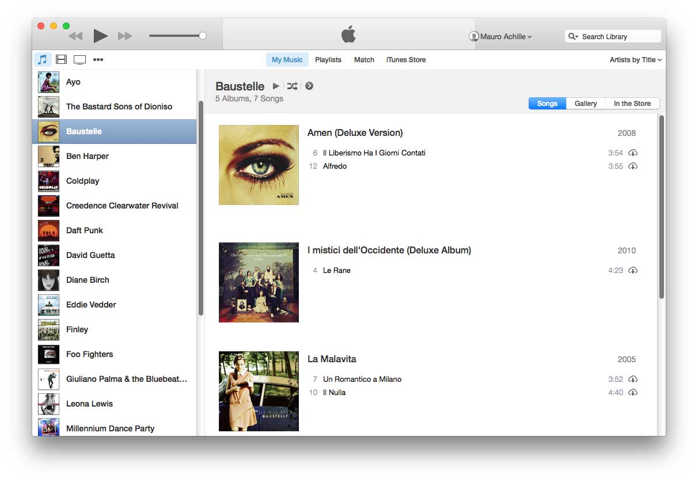Screen dimensions: 698x482
Task: Click the Amen album cover
Action: 259,165
